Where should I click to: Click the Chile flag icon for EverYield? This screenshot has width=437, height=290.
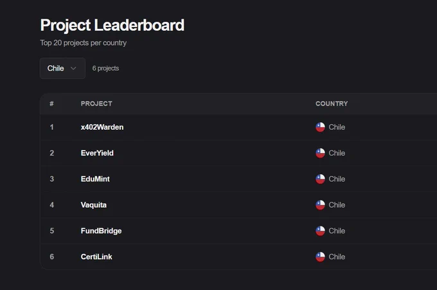[320, 153]
